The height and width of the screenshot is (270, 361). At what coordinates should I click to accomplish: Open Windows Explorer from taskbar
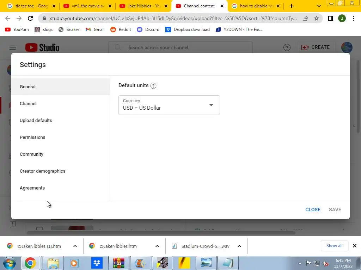53,263
